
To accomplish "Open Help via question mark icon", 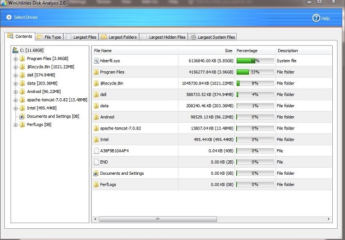I will click(x=316, y=18).
